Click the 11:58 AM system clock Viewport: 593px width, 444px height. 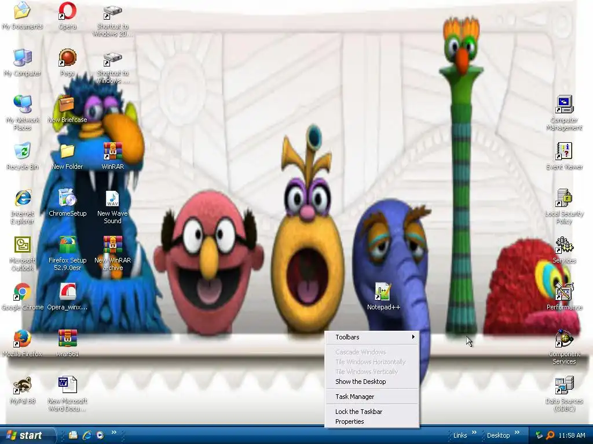[572, 435]
